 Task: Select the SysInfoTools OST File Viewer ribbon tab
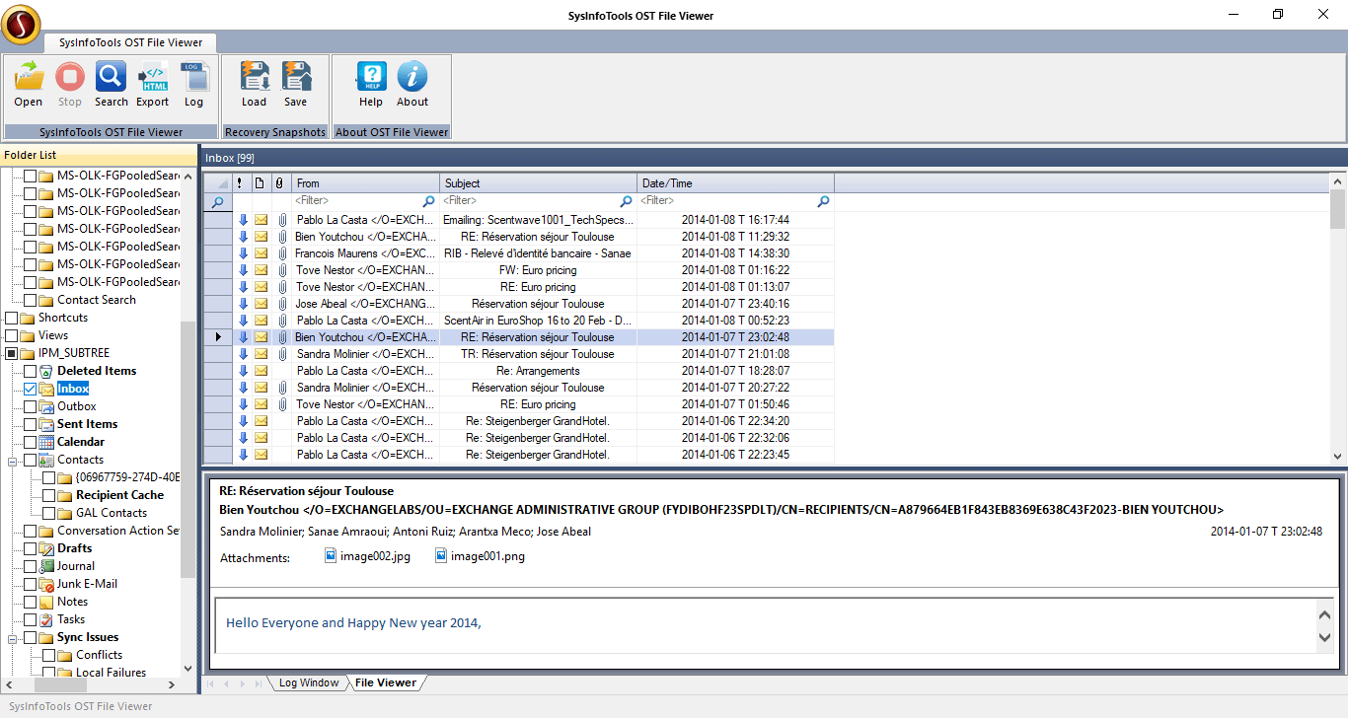[x=129, y=42]
